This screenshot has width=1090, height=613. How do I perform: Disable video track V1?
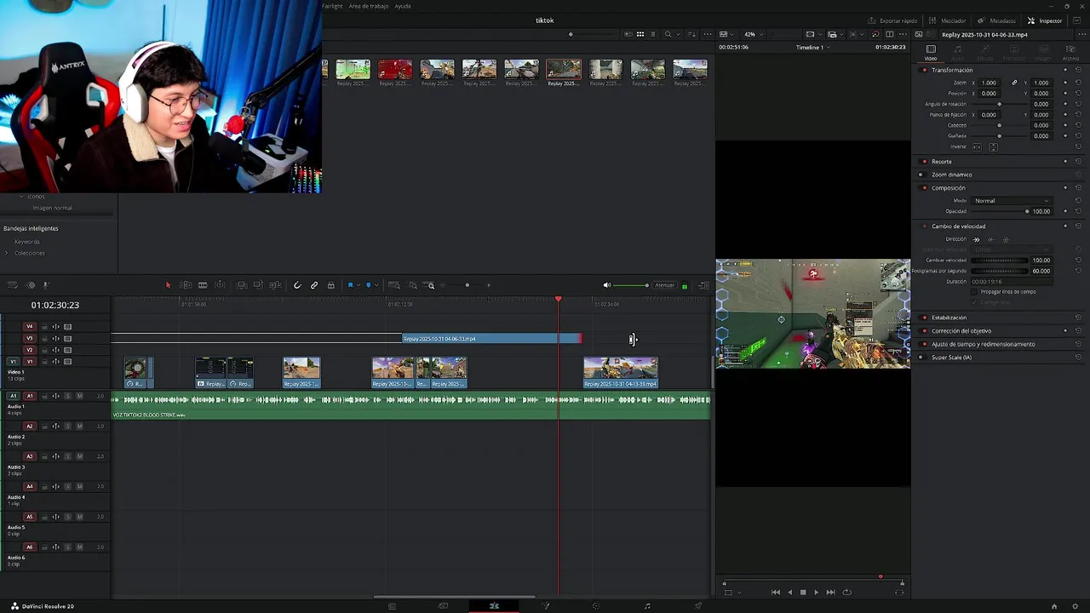(68, 362)
